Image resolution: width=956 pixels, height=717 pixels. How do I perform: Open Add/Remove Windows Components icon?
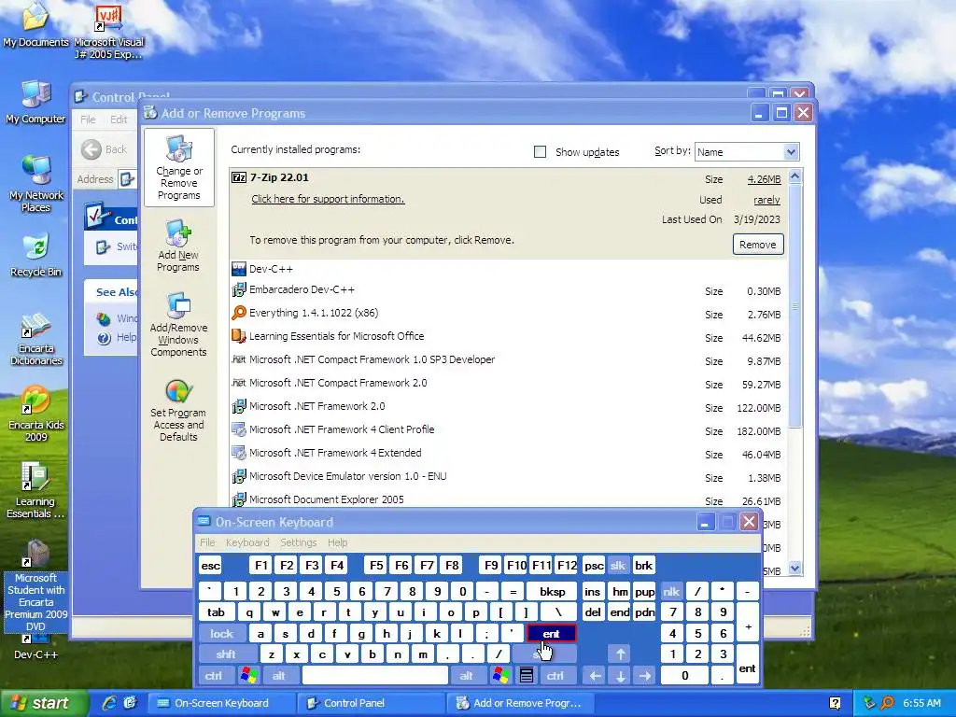tap(178, 324)
